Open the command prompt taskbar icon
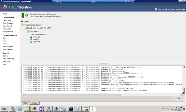Viewport: 186px width, 112px height. [x=71, y=109]
